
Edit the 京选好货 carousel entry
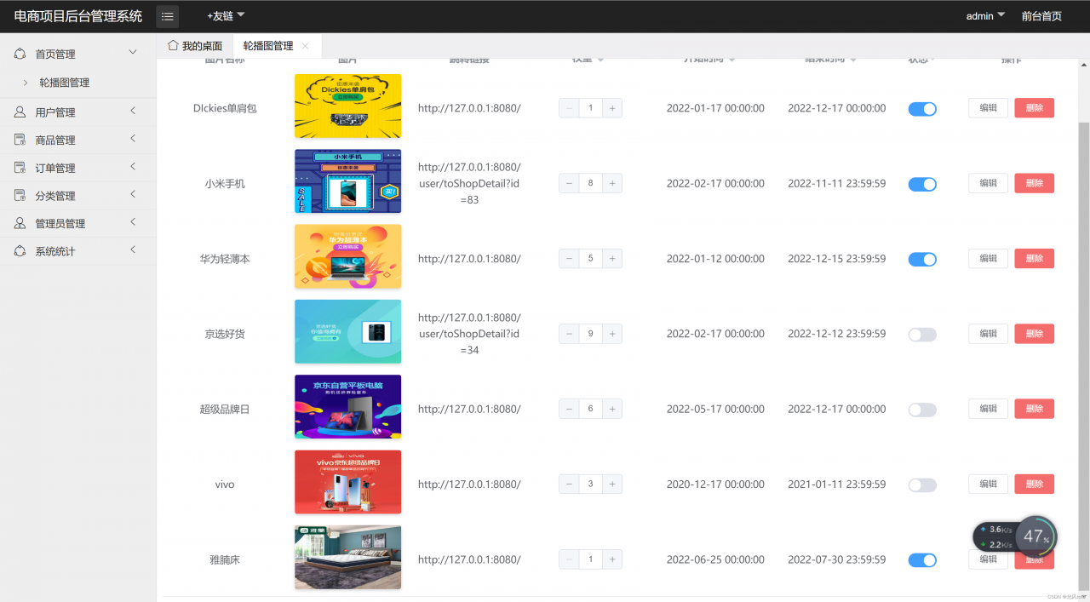(x=988, y=334)
